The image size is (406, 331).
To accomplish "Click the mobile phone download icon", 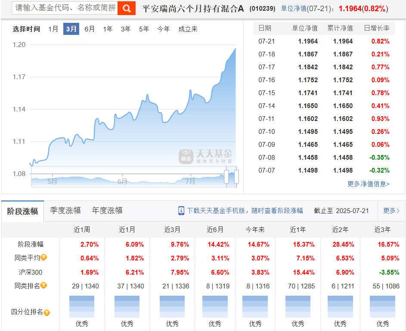I will pos(181,210).
